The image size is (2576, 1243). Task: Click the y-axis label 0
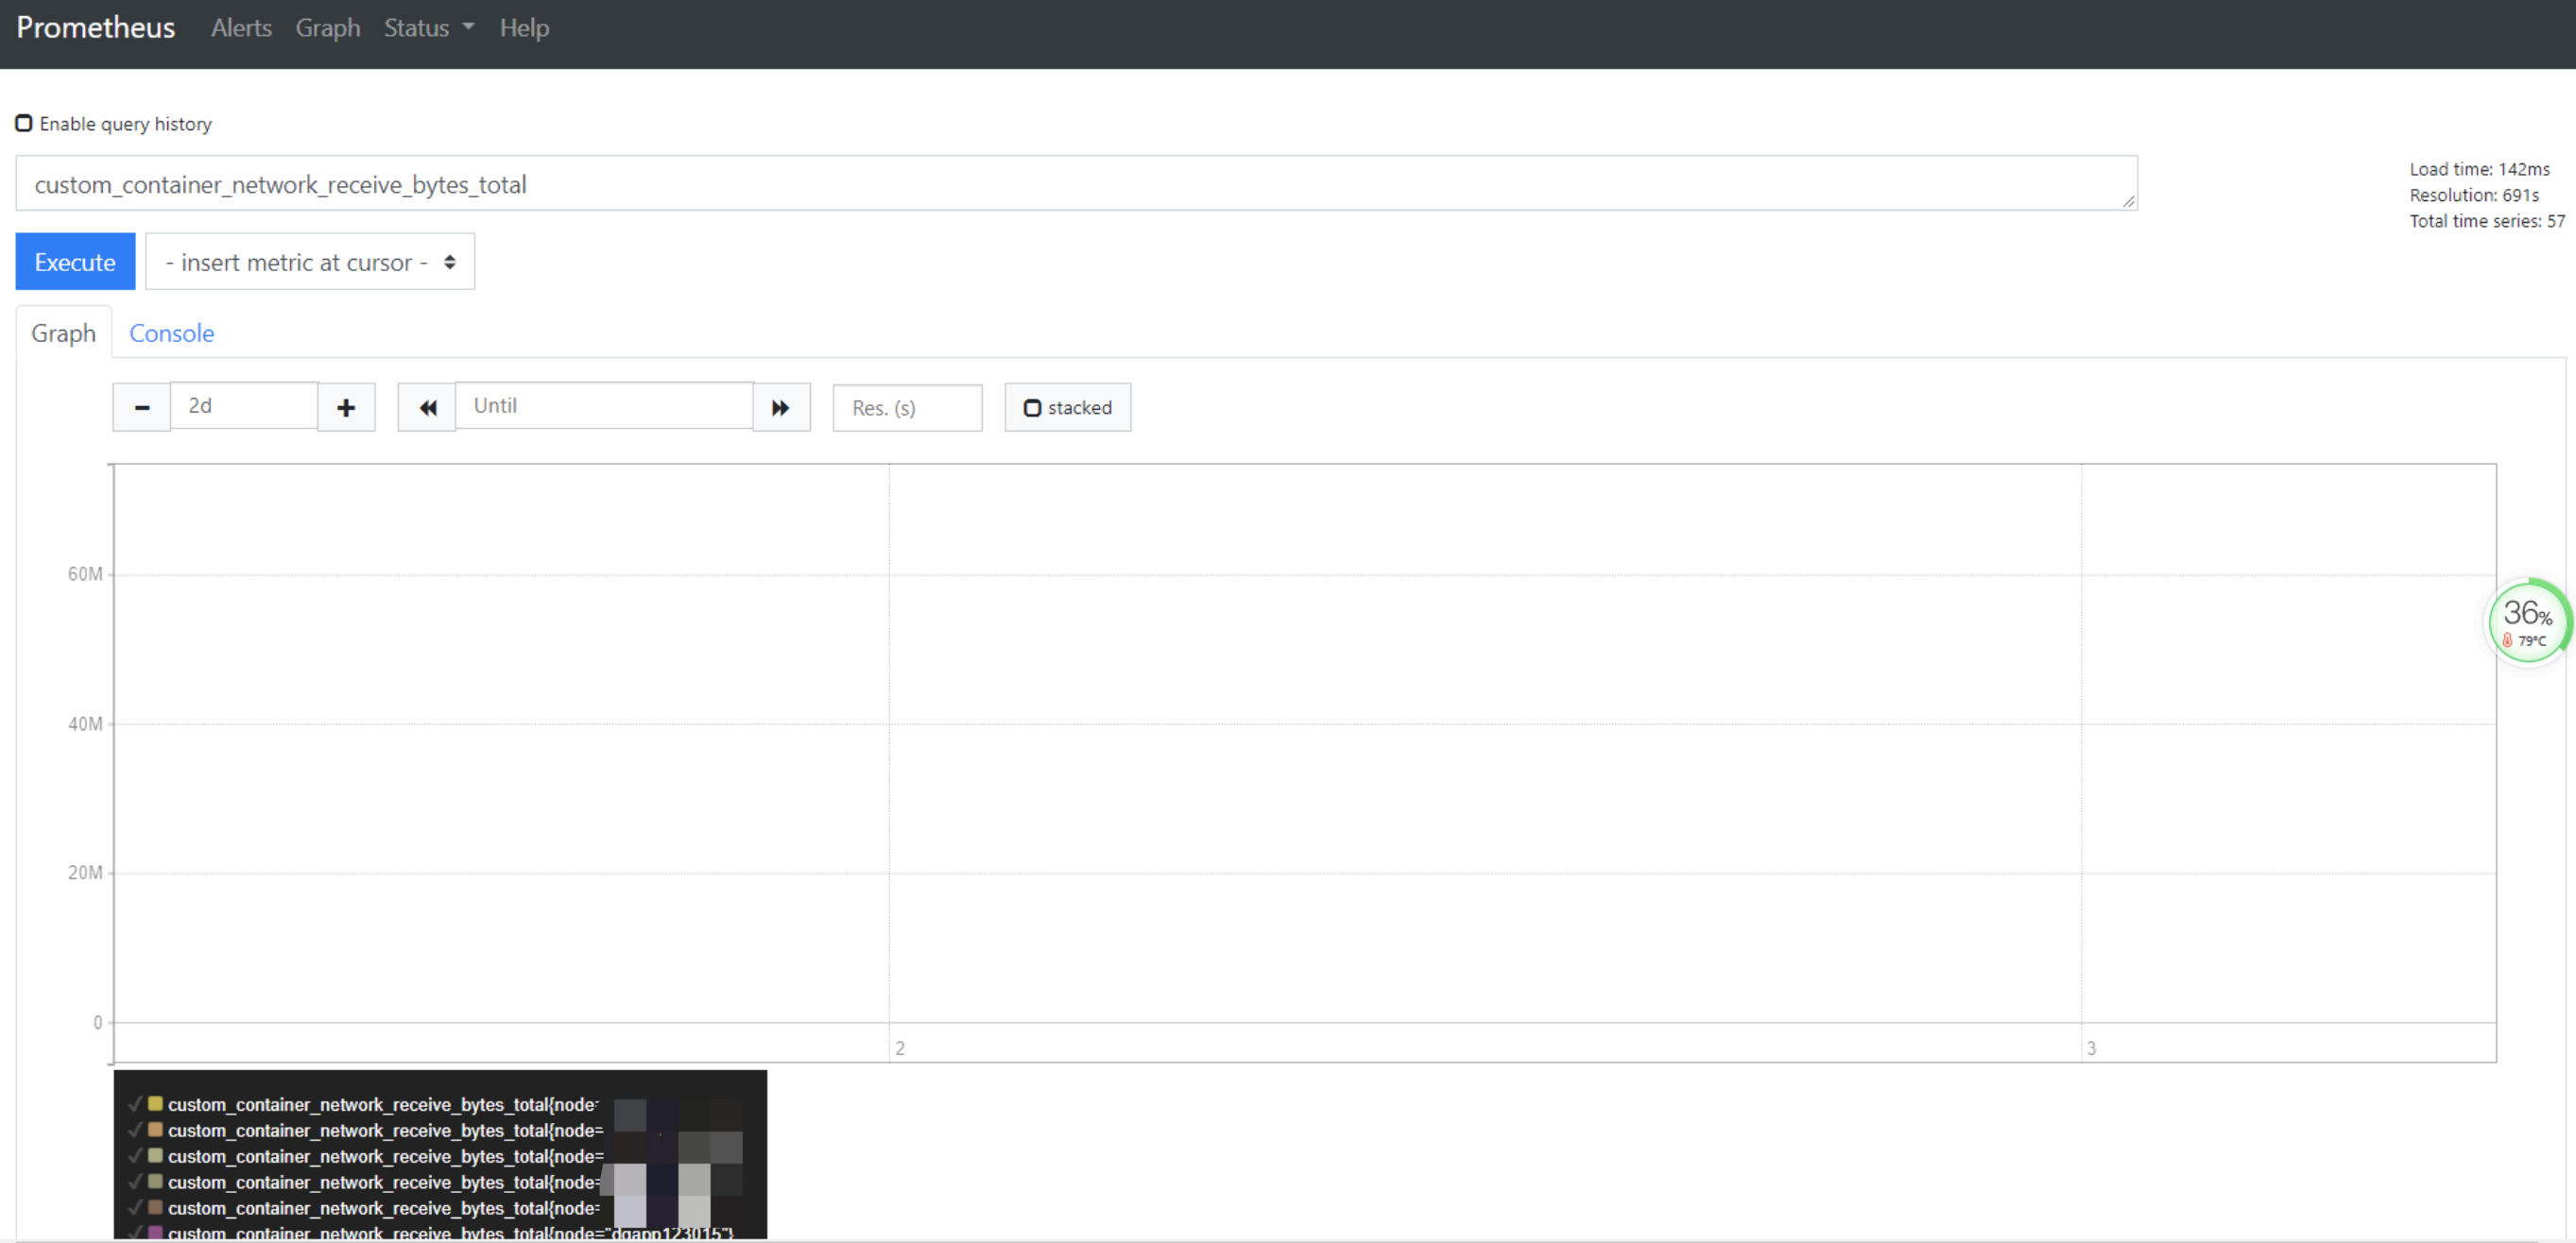(x=98, y=1023)
